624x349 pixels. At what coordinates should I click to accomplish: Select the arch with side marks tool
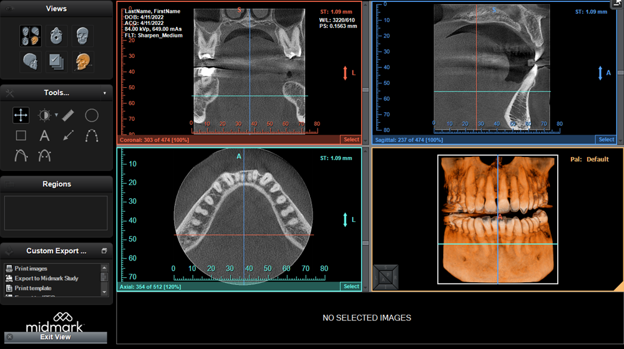pos(44,155)
